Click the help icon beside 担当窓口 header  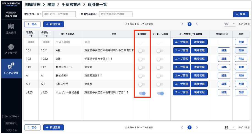pos(227,34)
